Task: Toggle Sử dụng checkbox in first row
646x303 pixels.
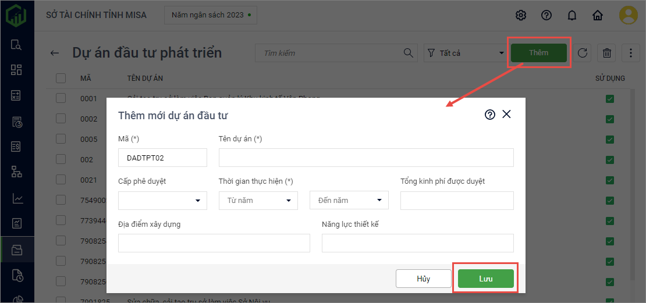Action: (609, 99)
